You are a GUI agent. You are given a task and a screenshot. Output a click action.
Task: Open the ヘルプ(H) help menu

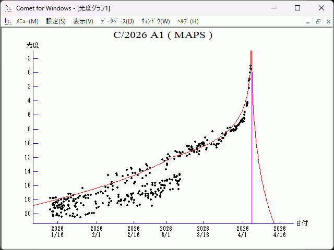click(x=188, y=21)
